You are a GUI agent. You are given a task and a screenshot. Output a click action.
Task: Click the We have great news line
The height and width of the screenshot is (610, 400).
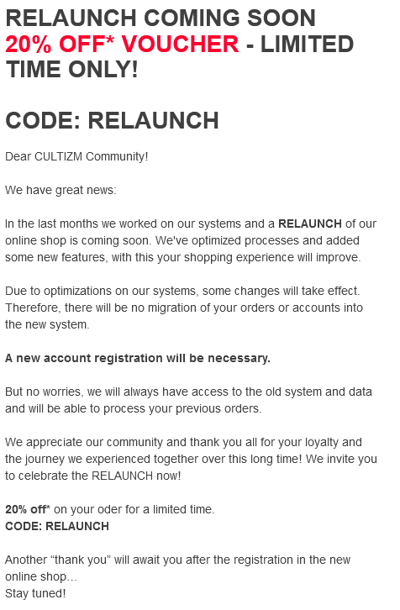[x=61, y=190]
